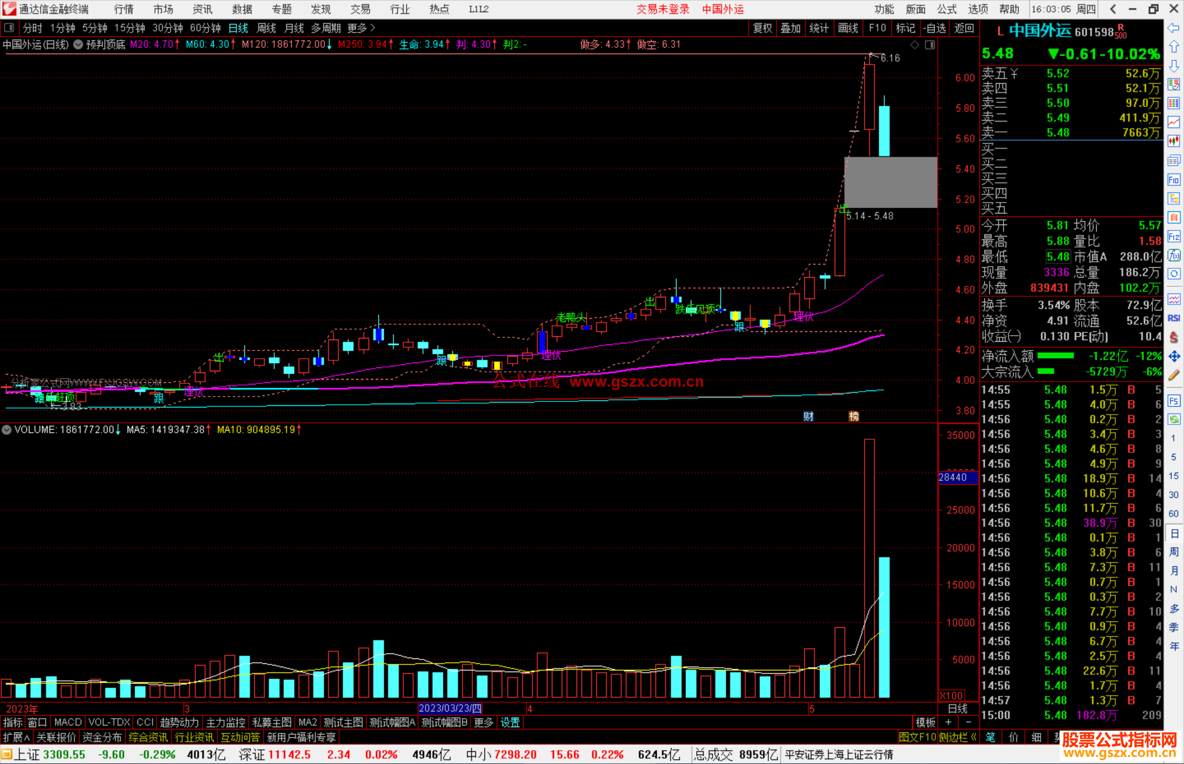Click the plus zoom button beside 模板

click(x=948, y=722)
